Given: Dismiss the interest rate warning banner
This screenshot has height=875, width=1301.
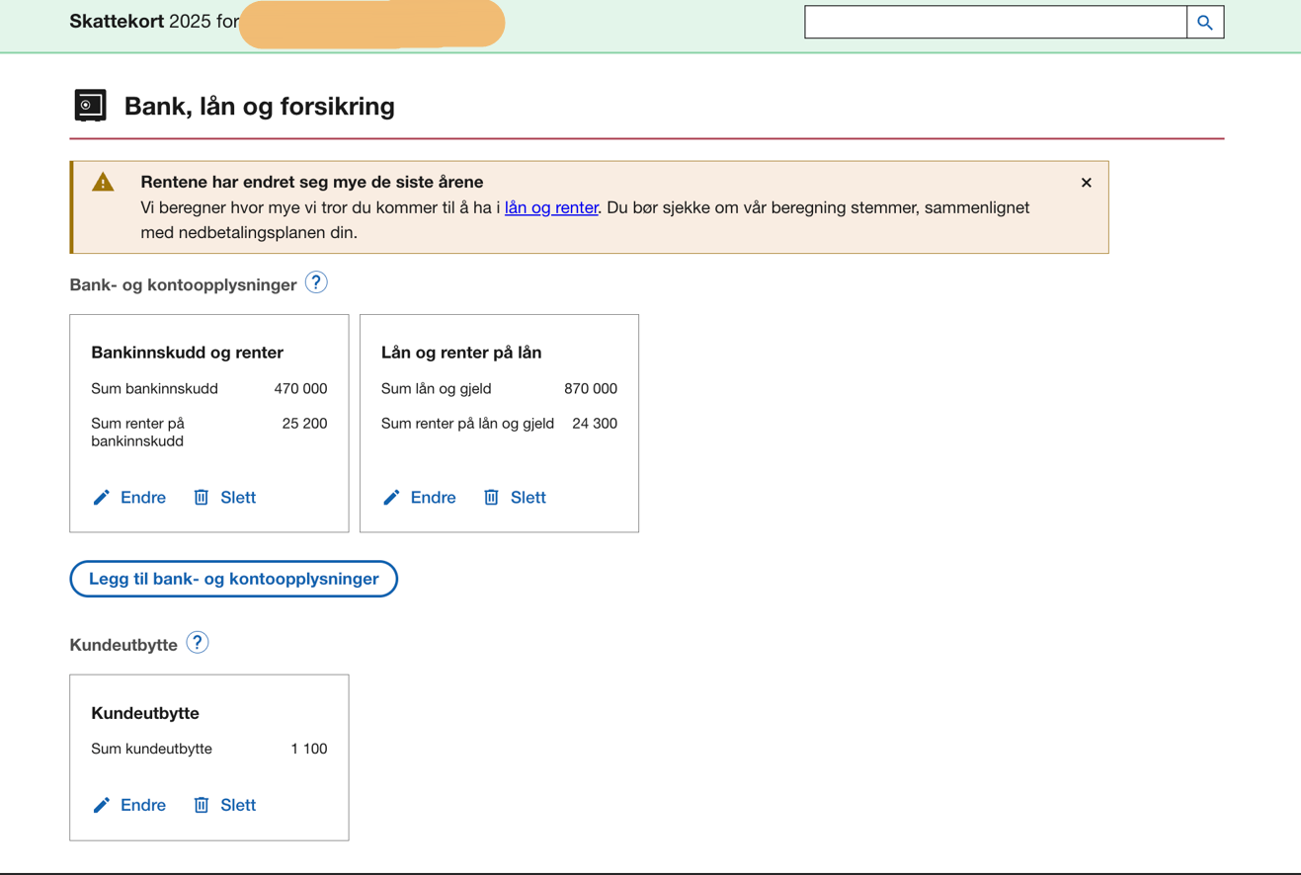Looking at the screenshot, I should point(1086,183).
